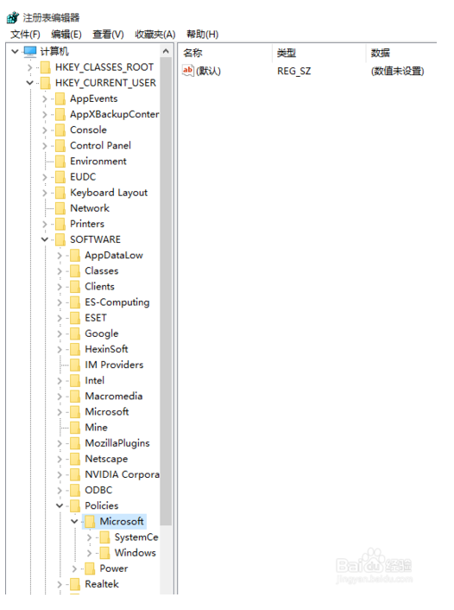Select the Environment key folder icon
Image resolution: width=454 pixels, height=610 pixels.
[x=60, y=161]
